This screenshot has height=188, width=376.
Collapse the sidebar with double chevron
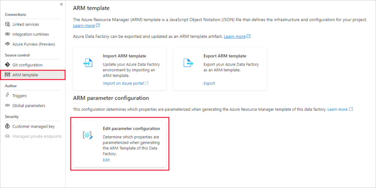pyautogui.click(x=61, y=4)
